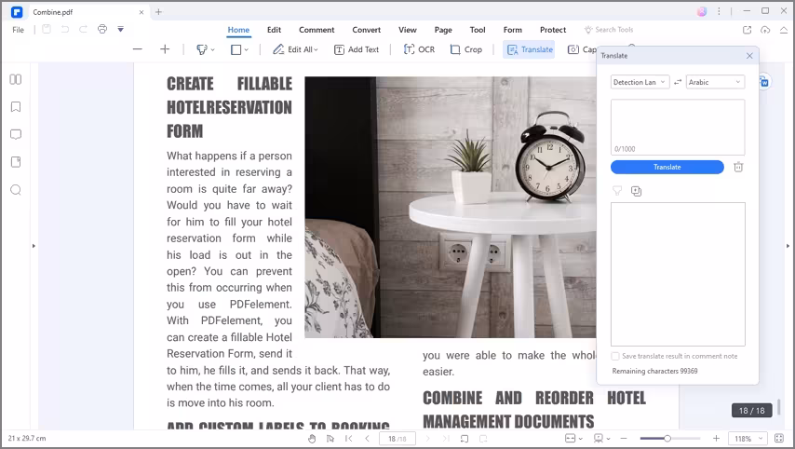This screenshot has width=795, height=449.
Task: Open the Convert tab
Action: (x=366, y=30)
